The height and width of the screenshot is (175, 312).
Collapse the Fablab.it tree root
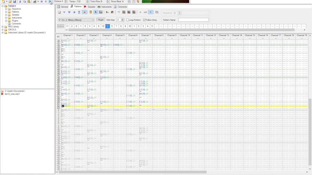click(x=2, y=5)
